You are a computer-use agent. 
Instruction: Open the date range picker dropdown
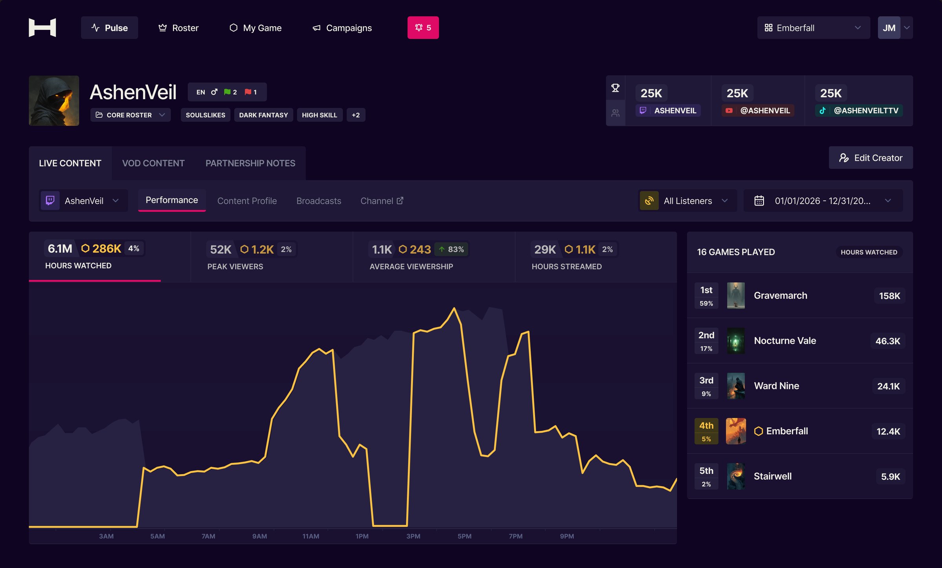tap(823, 201)
